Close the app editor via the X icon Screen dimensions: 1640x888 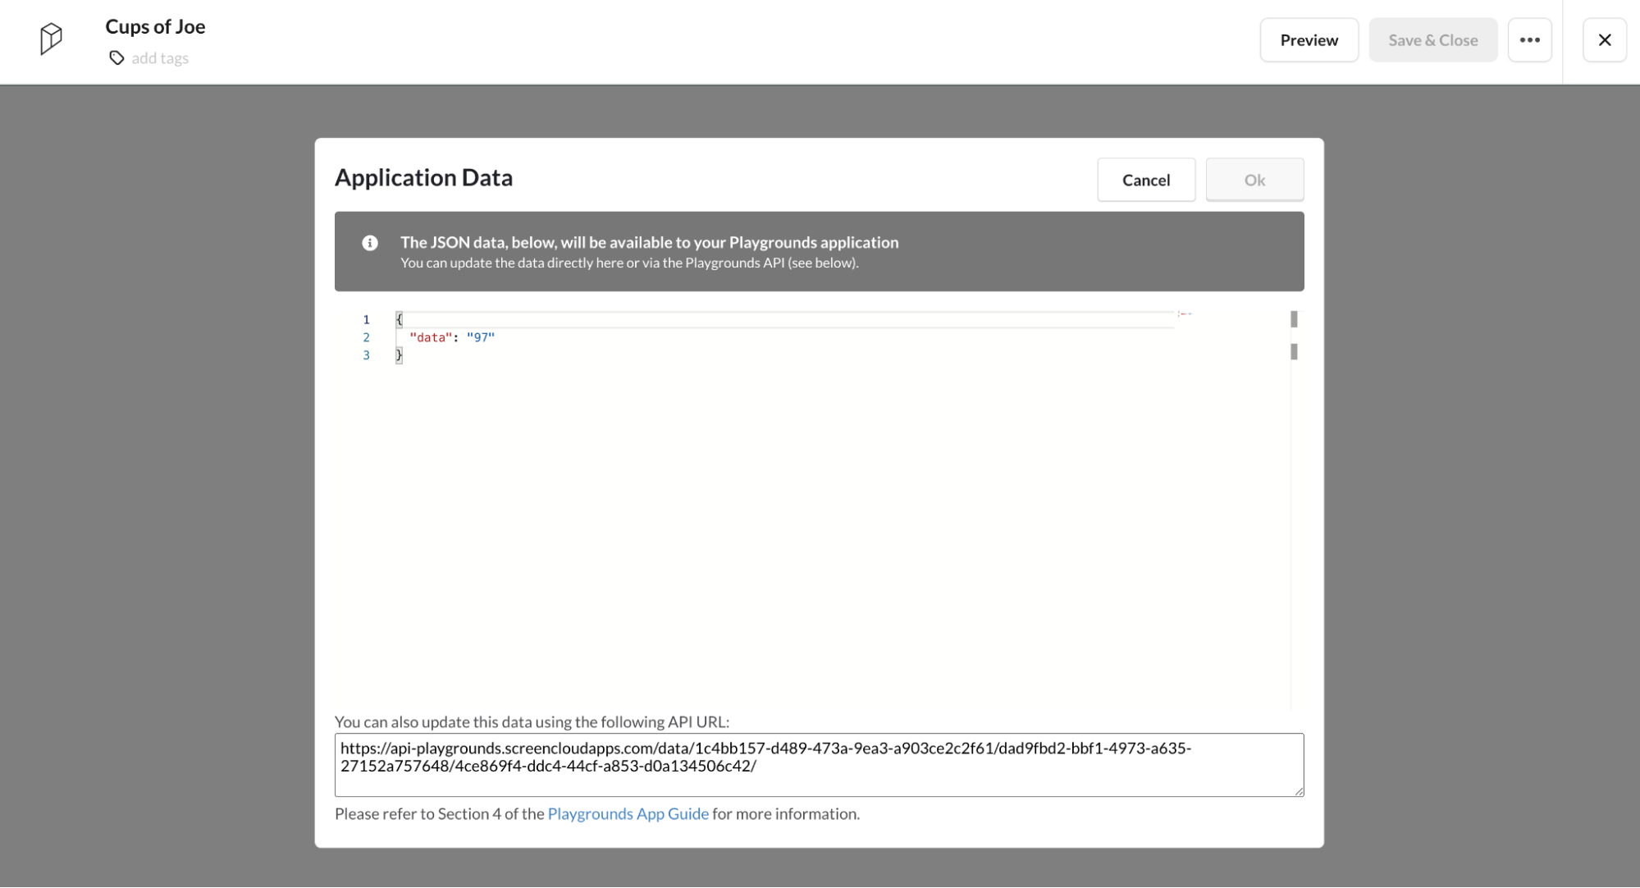coord(1605,39)
